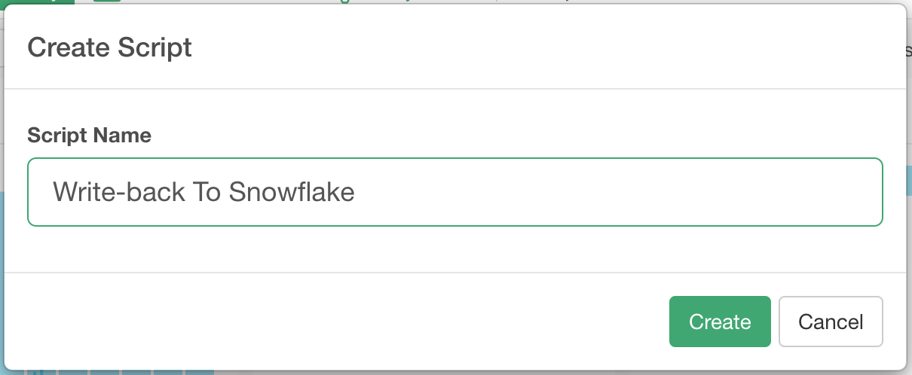Viewport: 912px width, 375px height.
Task: Cancel the Create Script dialog
Action: [x=831, y=322]
